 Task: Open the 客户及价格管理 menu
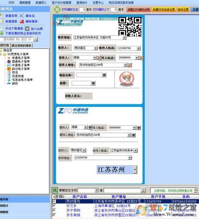(61, 3)
